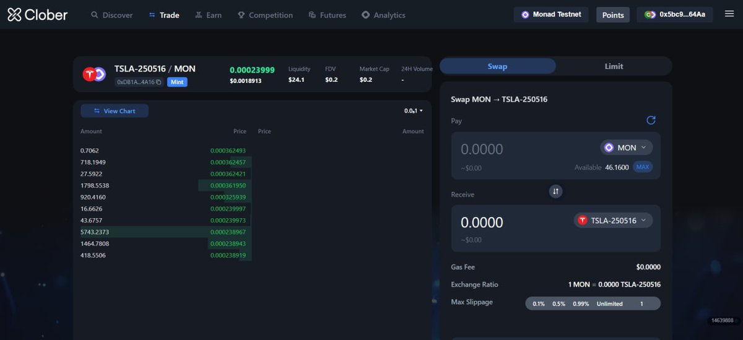Viewport: 743px width, 340px height.
Task: Select Unlimited slippage option
Action: coord(610,303)
